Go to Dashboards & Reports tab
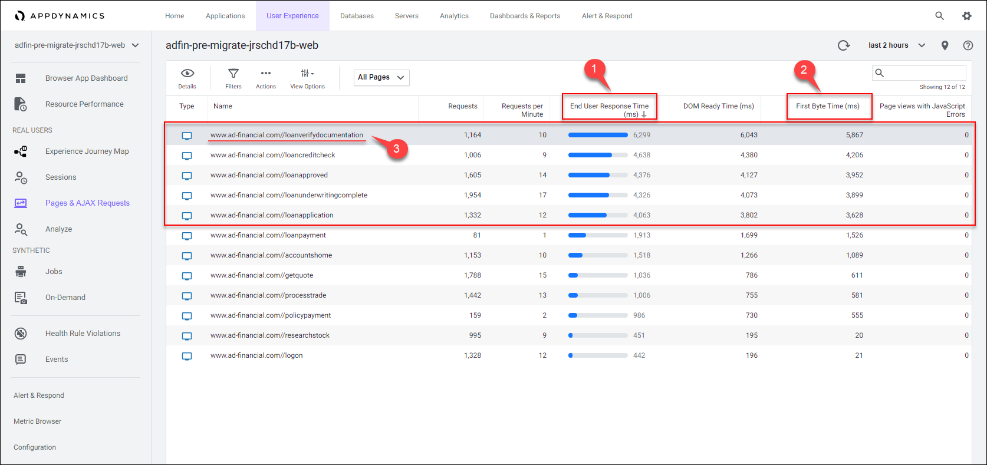Image resolution: width=987 pixels, height=465 pixels. tap(525, 16)
